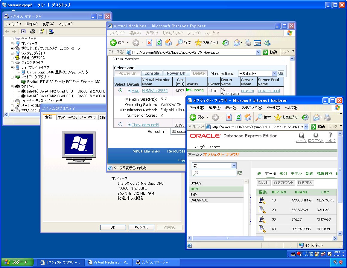Expand the ディスク ドライブ node
347x268 pixels.
click(x=12, y=63)
